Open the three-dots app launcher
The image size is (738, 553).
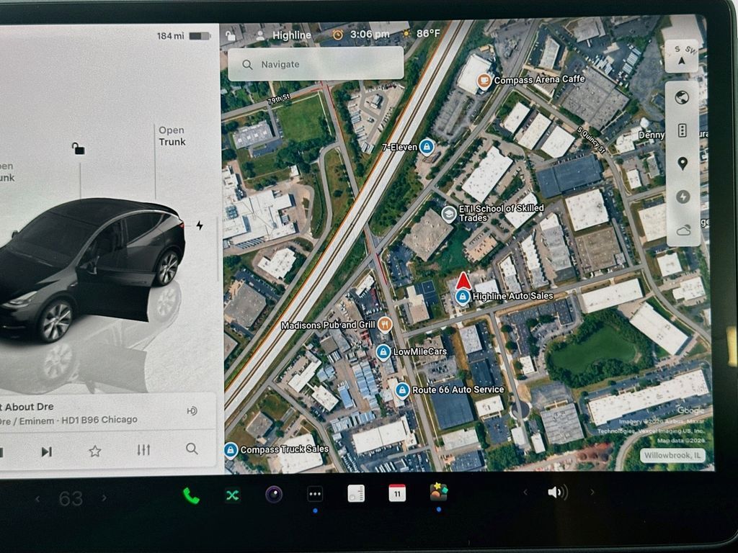315,494
